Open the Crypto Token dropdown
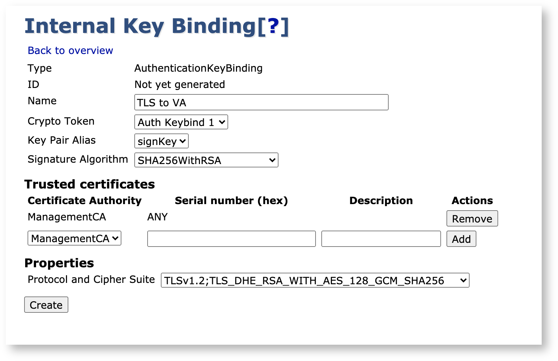Viewport: 558px width, 361px height. [x=181, y=122]
